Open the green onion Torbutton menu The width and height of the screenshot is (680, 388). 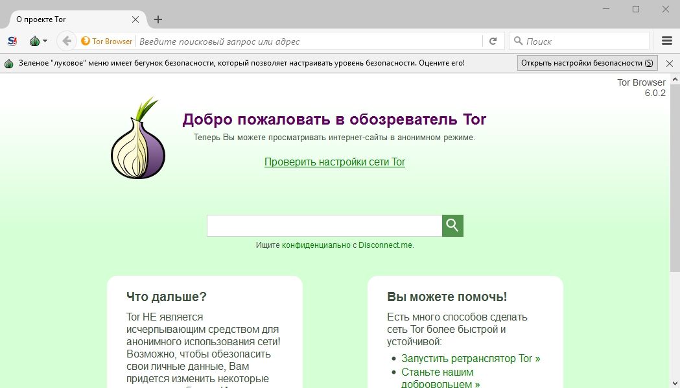38,42
